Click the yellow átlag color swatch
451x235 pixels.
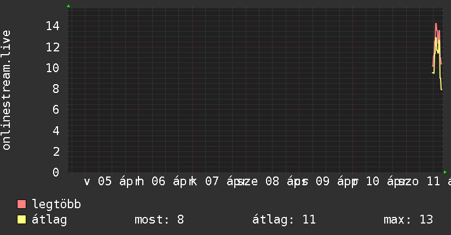(22, 220)
